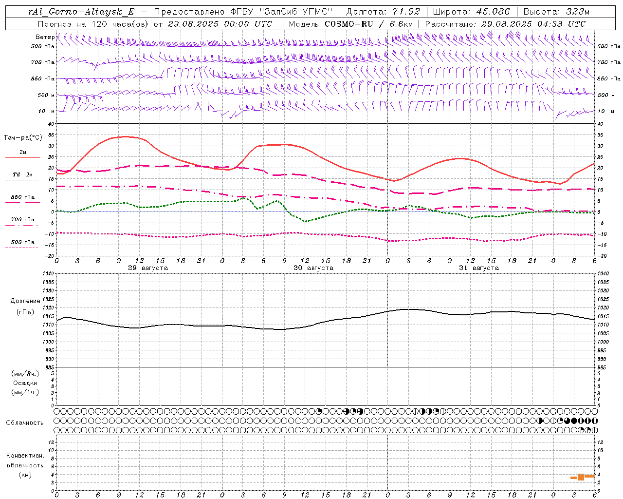
Task: Click the Давление axis title
Action: (x=26, y=301)
